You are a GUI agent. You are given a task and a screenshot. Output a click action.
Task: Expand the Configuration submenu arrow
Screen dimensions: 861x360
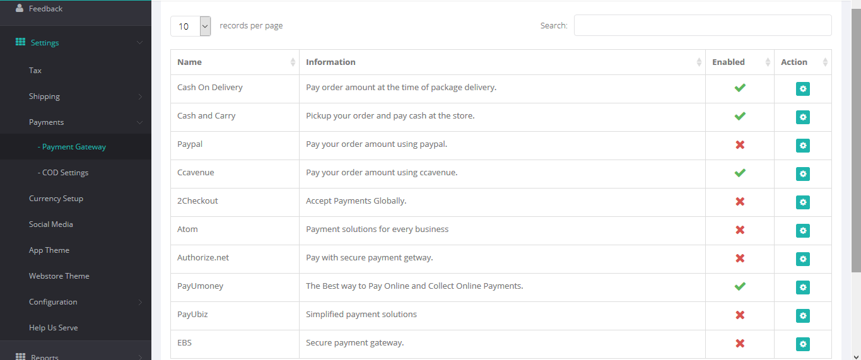[140, 302]
